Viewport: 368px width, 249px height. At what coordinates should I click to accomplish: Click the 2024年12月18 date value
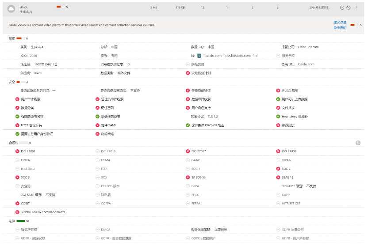[x=320, y=8]
